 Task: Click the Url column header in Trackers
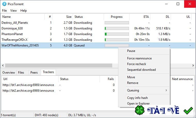click(x=30, y=79)
